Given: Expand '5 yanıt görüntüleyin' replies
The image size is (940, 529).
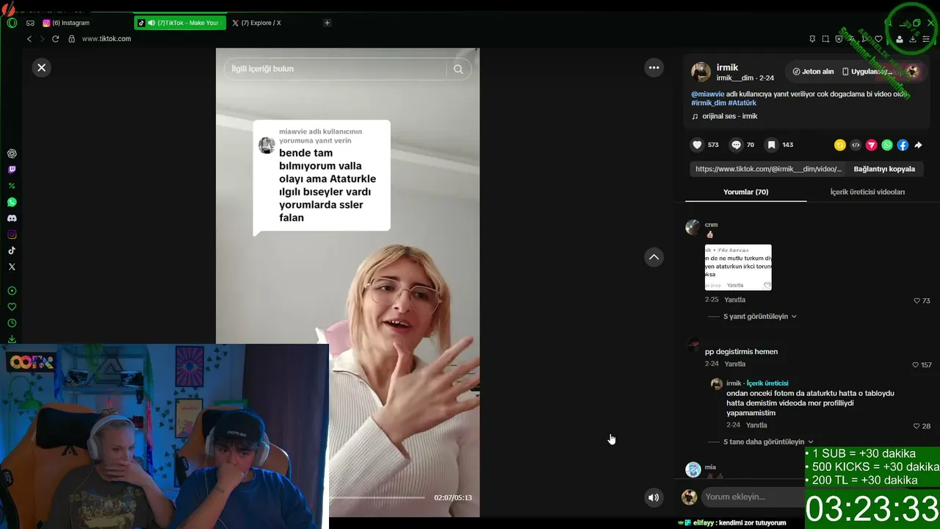Looking at the screenshot, I should [x=759, y=317].
